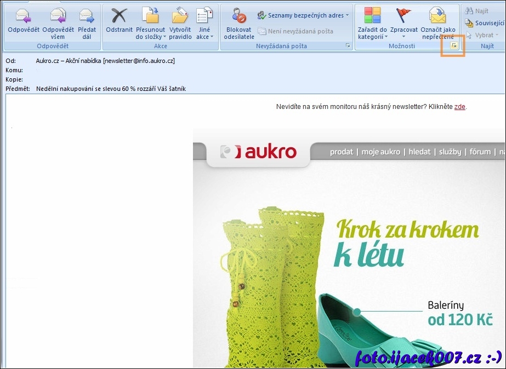Click the aukro logo in newsletter
506x369 pixels.
pyautogui.click(x=258, y=152)
